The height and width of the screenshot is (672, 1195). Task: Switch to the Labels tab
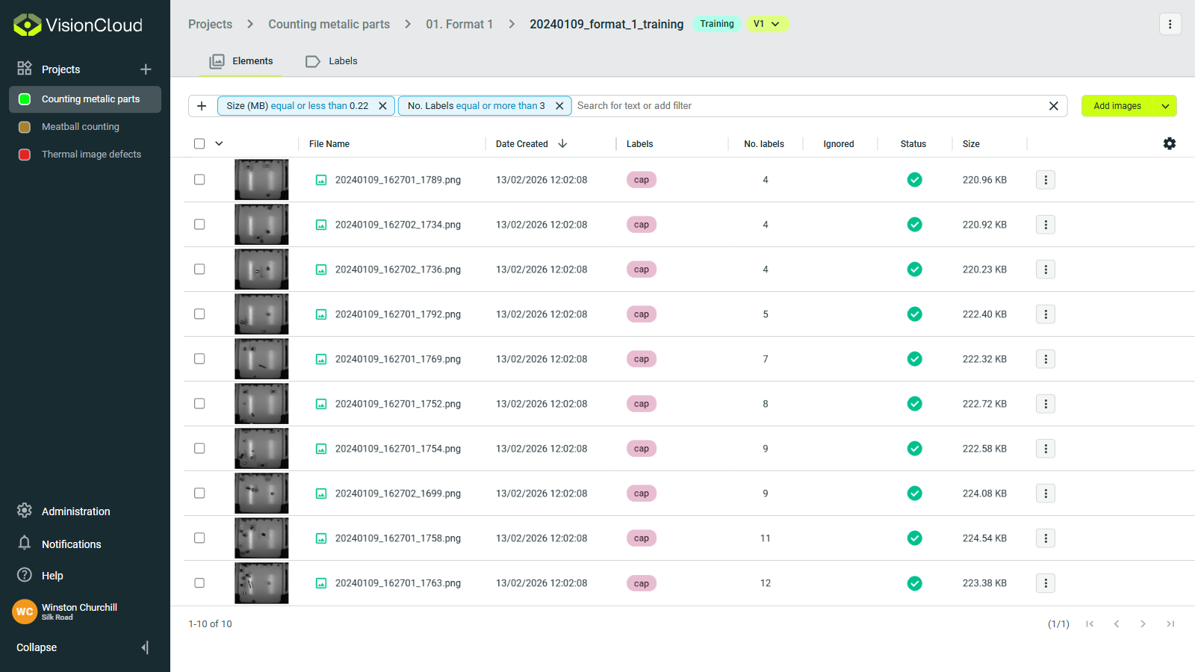tap(332, 61)
